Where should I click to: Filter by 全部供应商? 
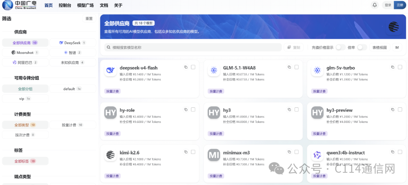(25, 43)
